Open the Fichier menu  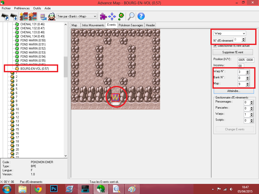6,8
